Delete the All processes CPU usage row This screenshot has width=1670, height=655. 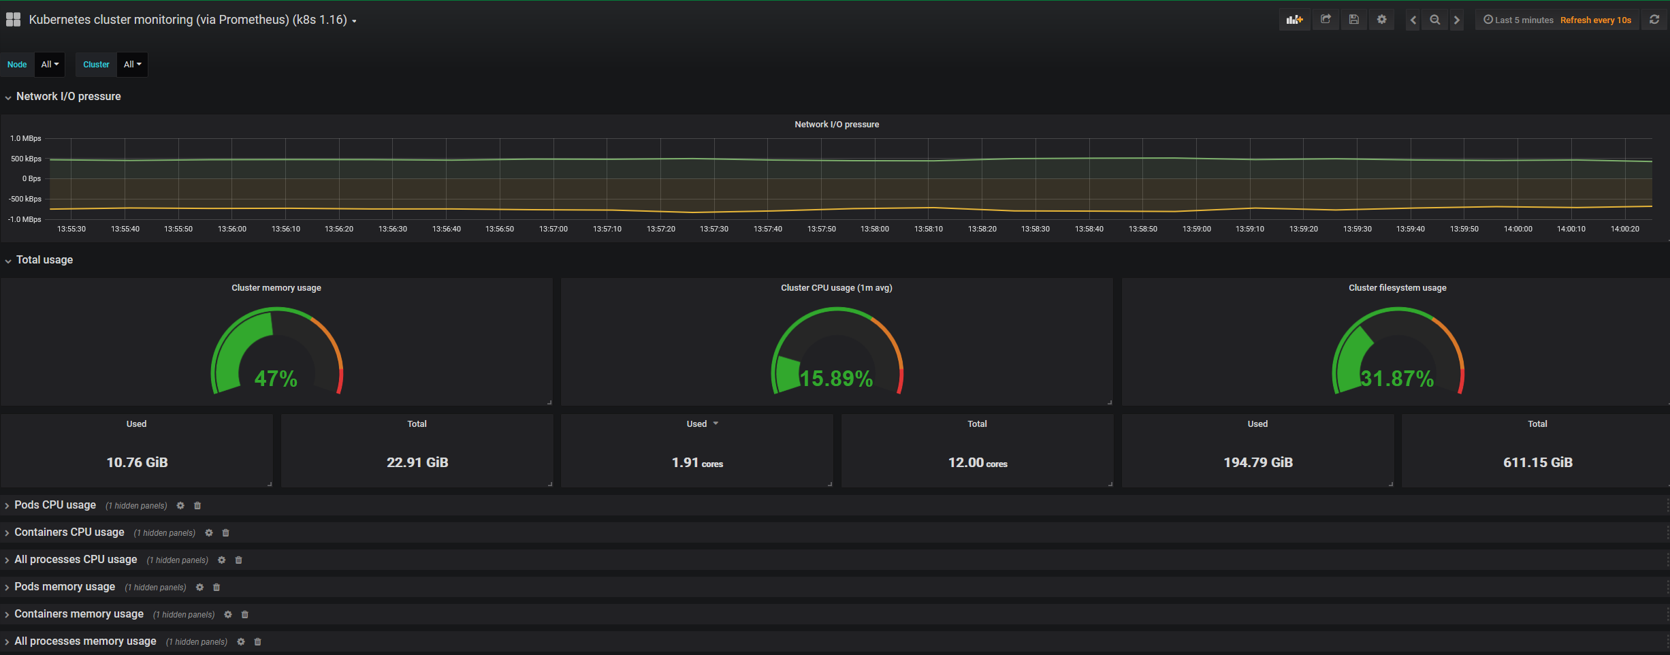click(239, 560)
